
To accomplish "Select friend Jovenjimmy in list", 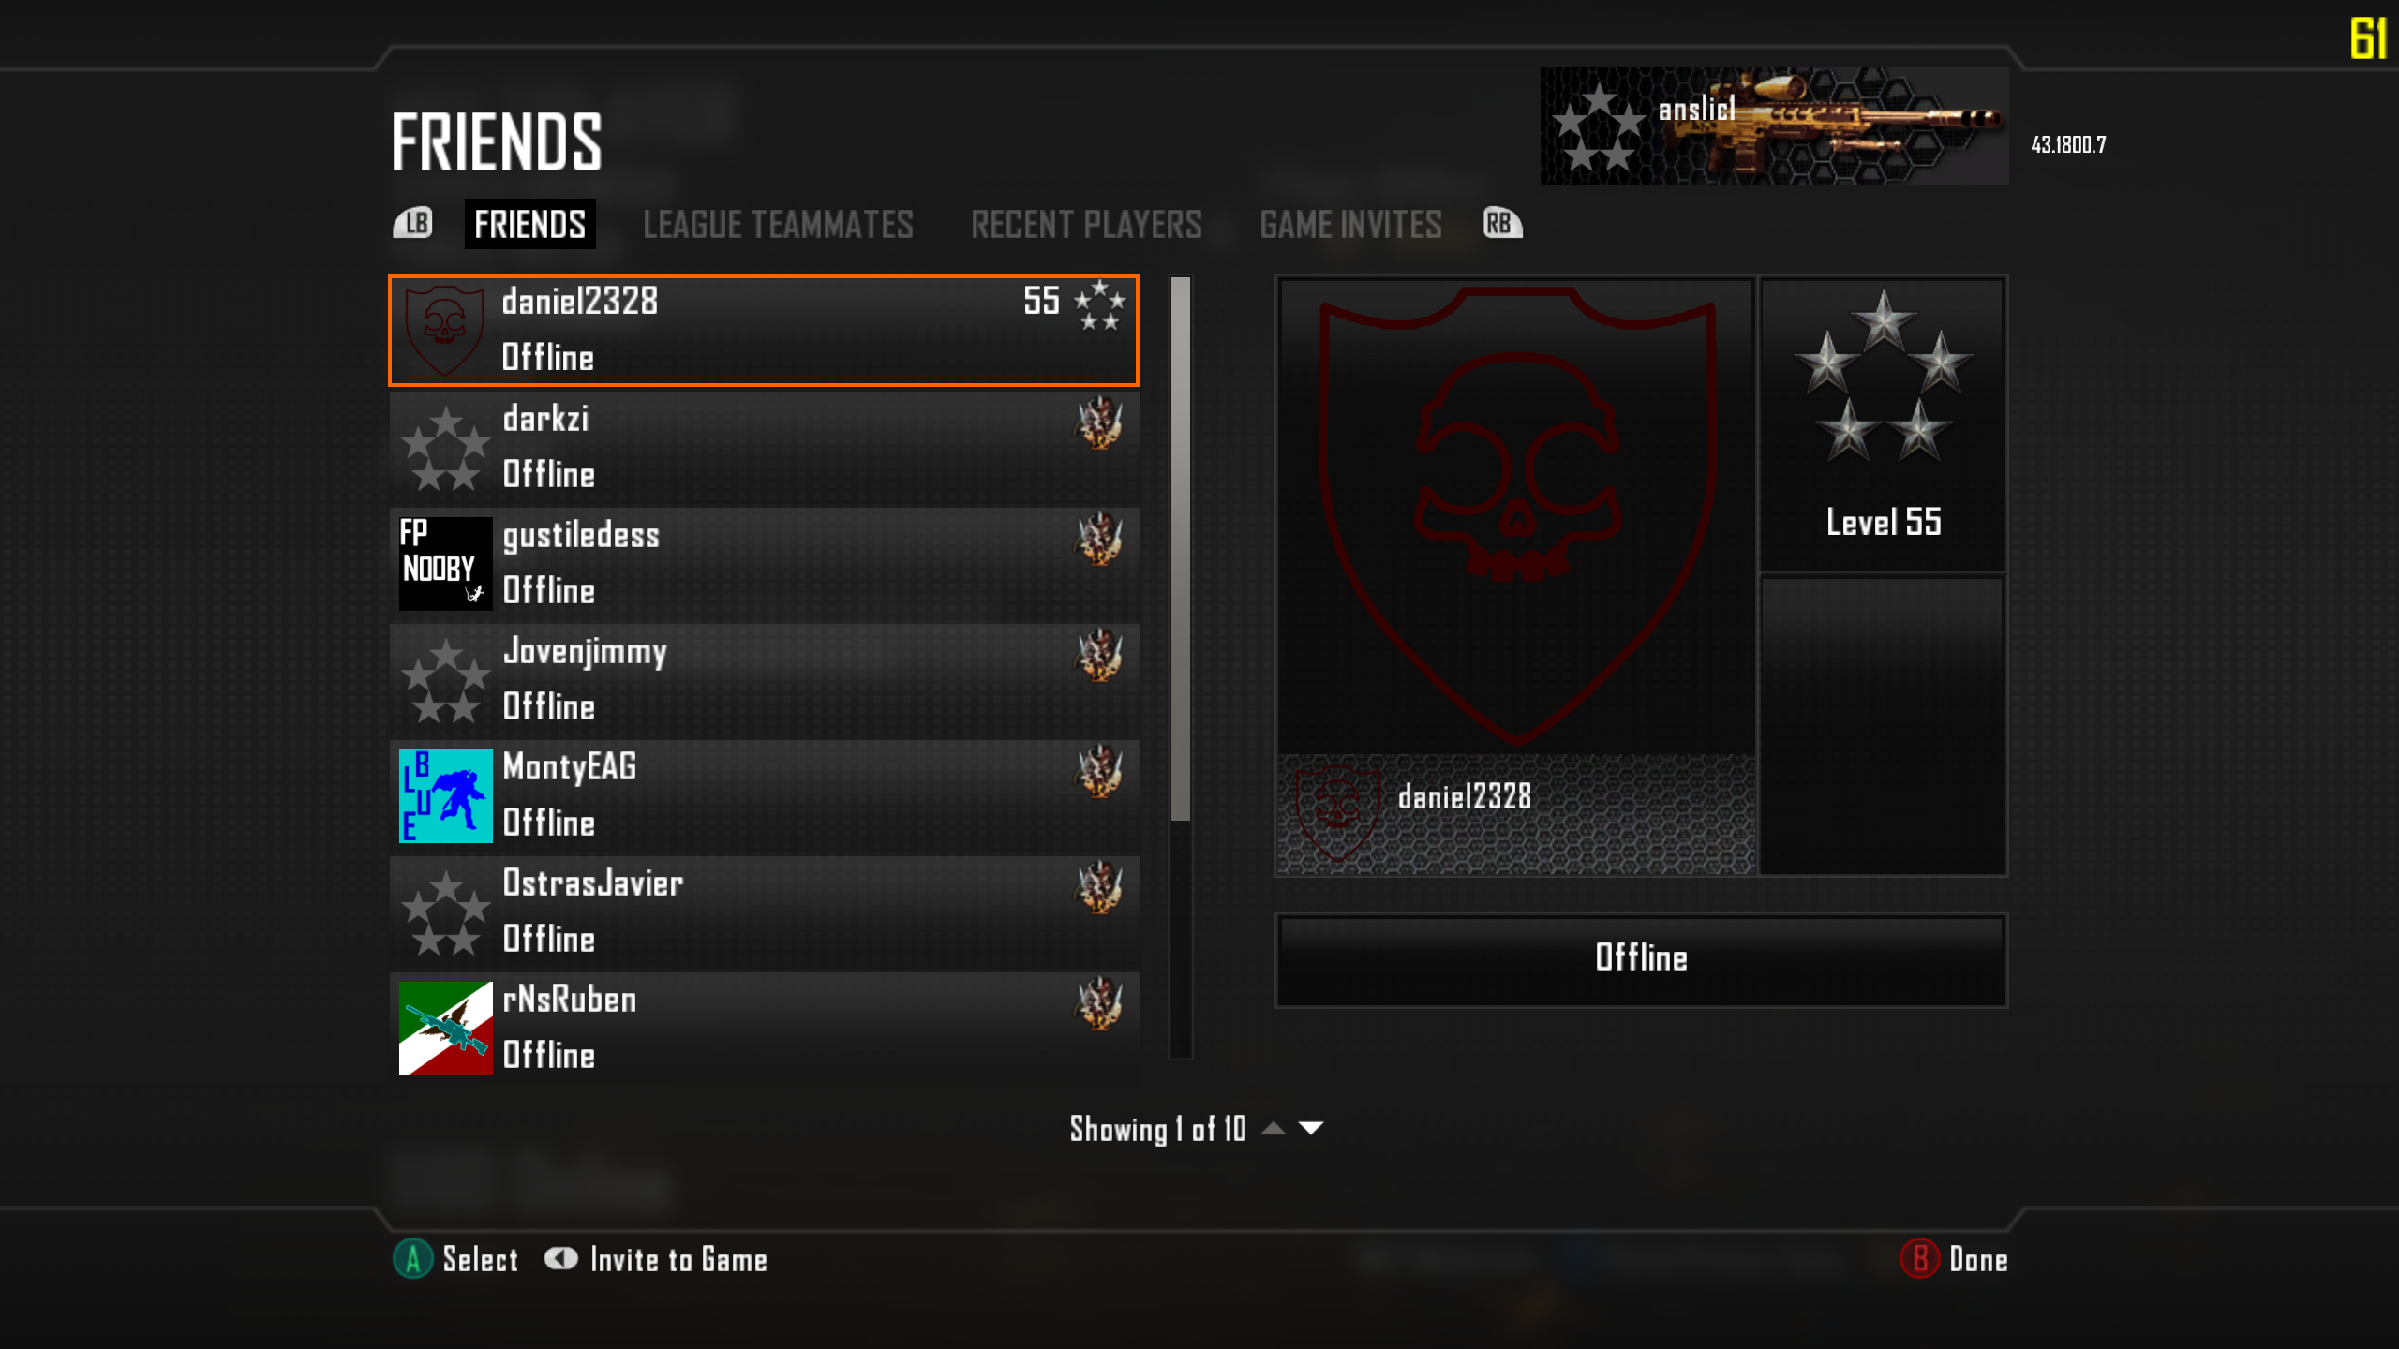I will (765, 679).
